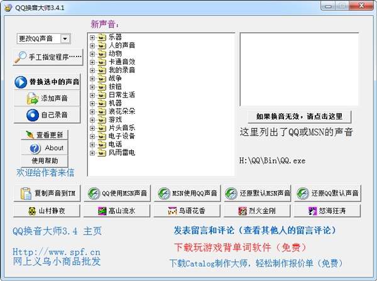Image resolution: width=377 pixels, height=281 pixels.
Task: Click the 高山流水 theme icon
Action: (102, 211)
